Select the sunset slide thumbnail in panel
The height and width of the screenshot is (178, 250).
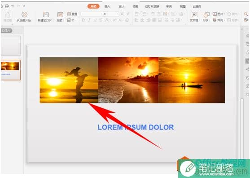[x=10, y=70]
